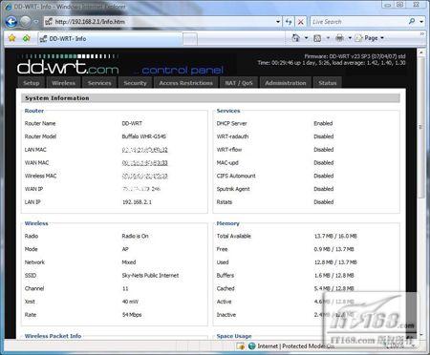The width and height of the screenshot is (430, 355).
Task: Open the Setup tab
Action: point(32,83)
